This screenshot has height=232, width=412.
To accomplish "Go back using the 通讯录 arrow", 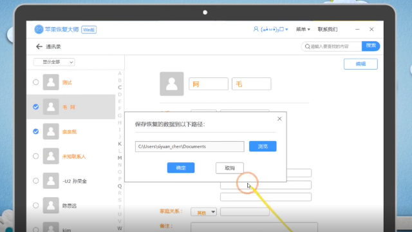I will (39, 46).
